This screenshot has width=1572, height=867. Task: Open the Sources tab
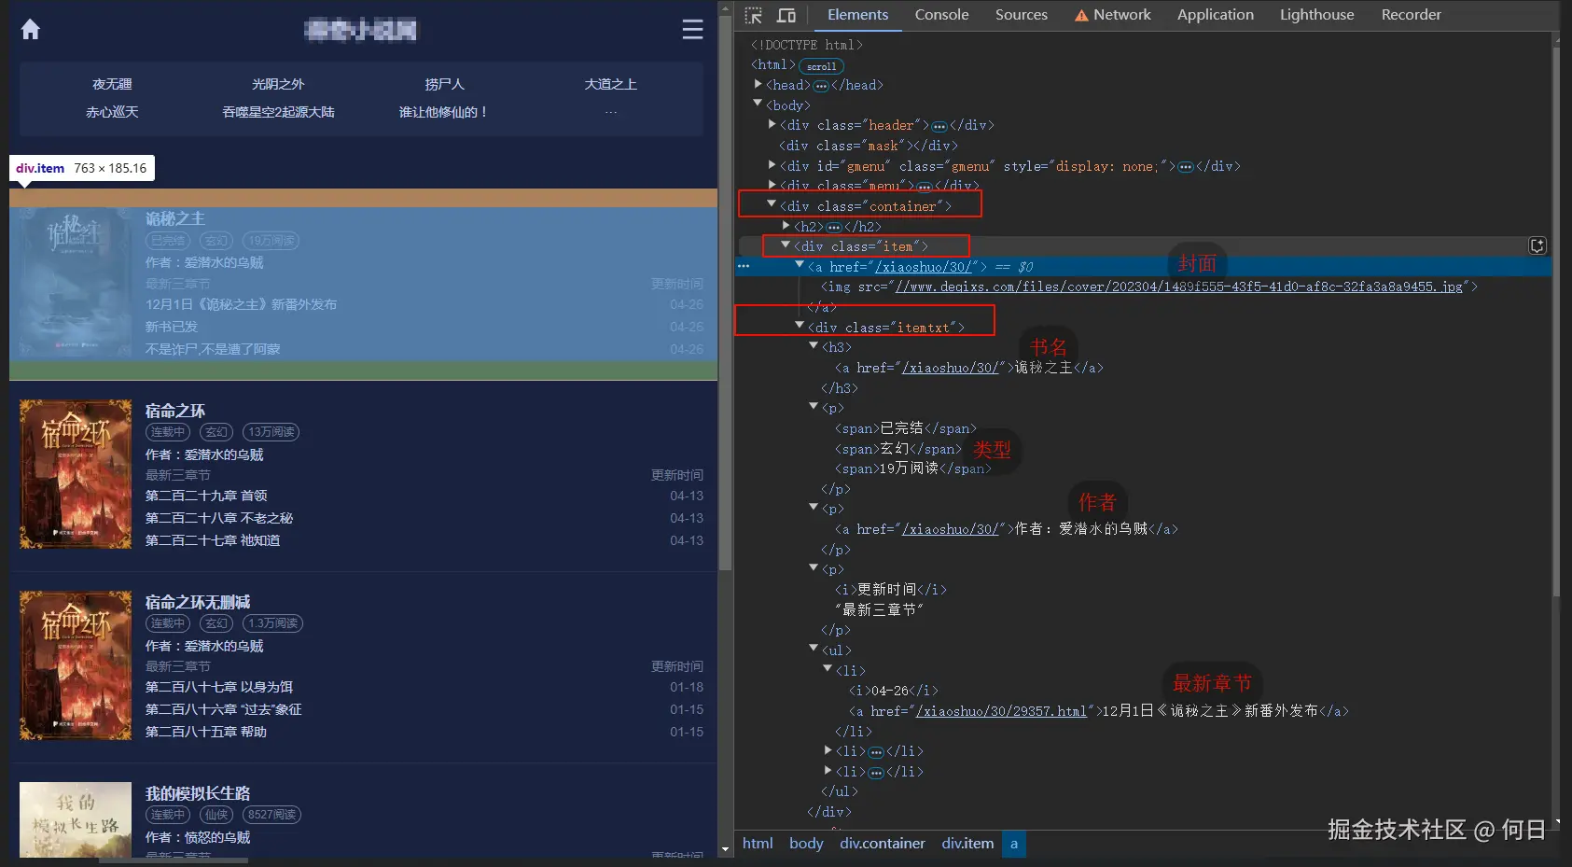click(x=1022, y=15)
